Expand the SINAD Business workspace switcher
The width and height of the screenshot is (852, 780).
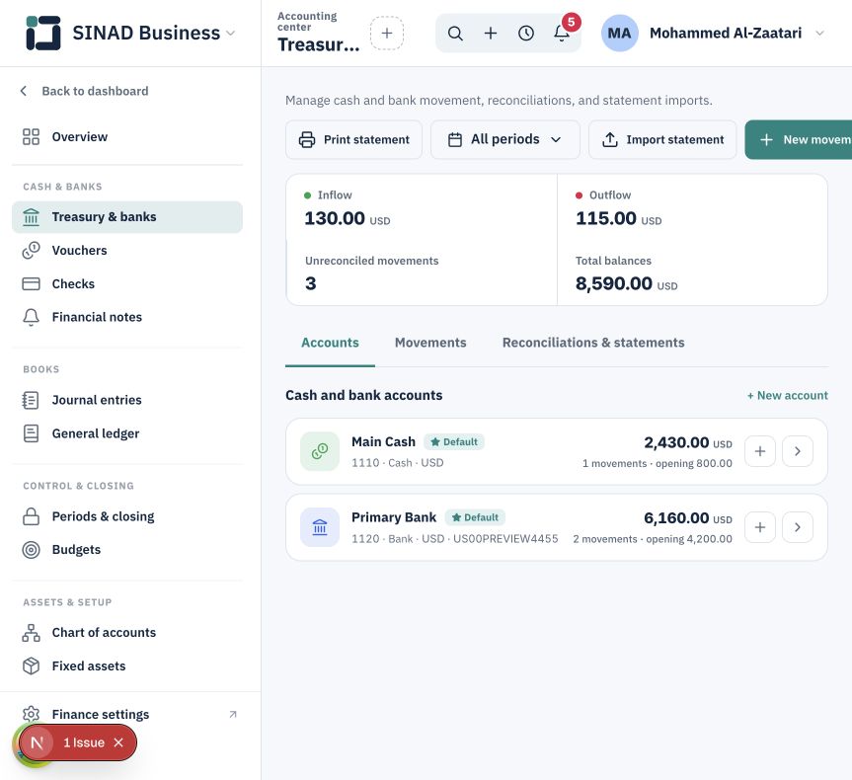tap(231, 34)
